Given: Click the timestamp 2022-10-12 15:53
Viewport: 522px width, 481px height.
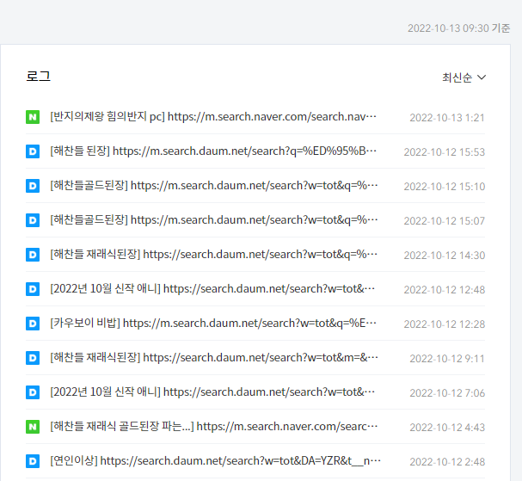Looking at the screenshot, I should pyautogui.click(x=445, y=152).
